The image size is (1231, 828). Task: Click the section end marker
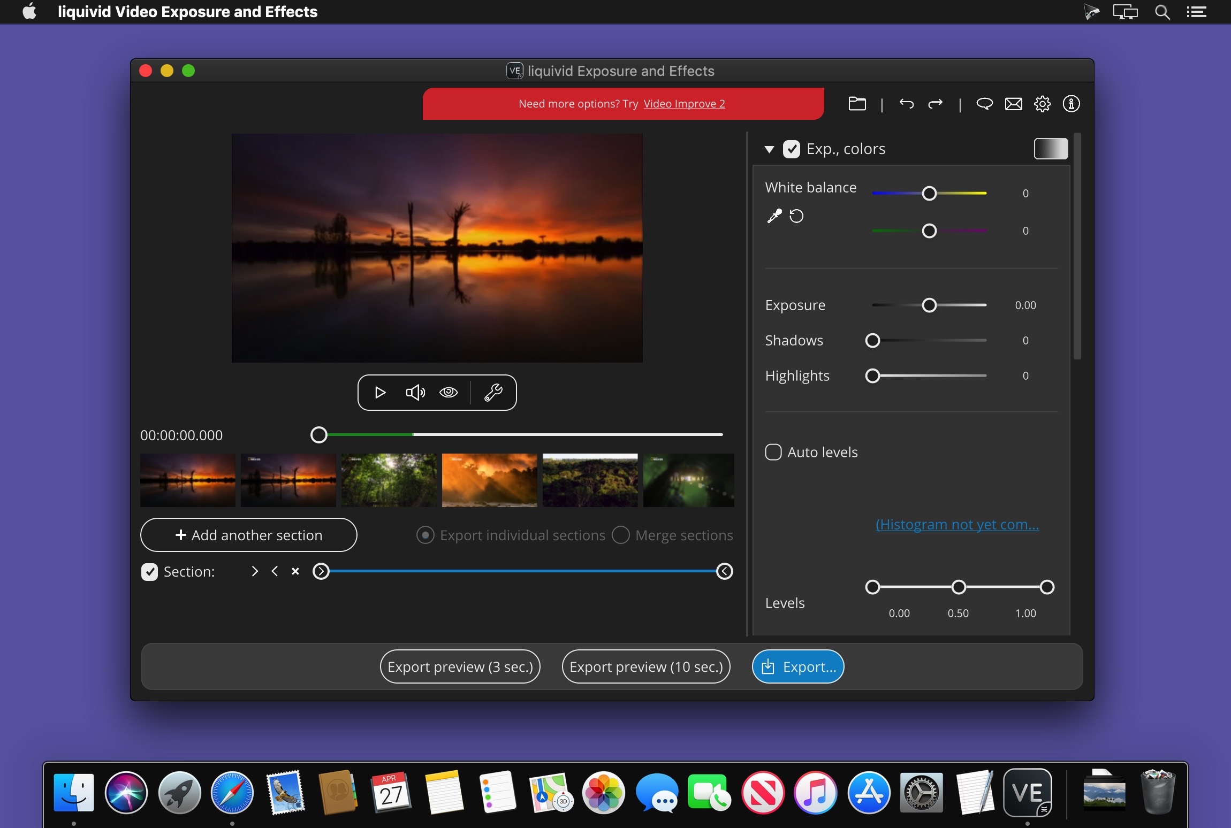(x=724, y=571)
